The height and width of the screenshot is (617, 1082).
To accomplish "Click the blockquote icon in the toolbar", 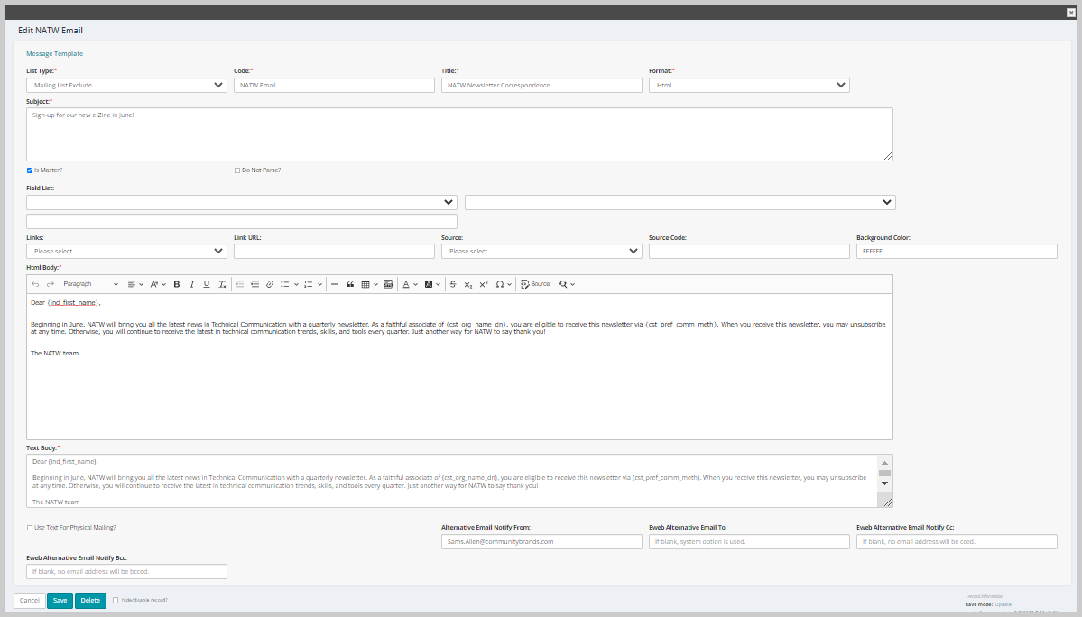I will click(350, 283).
